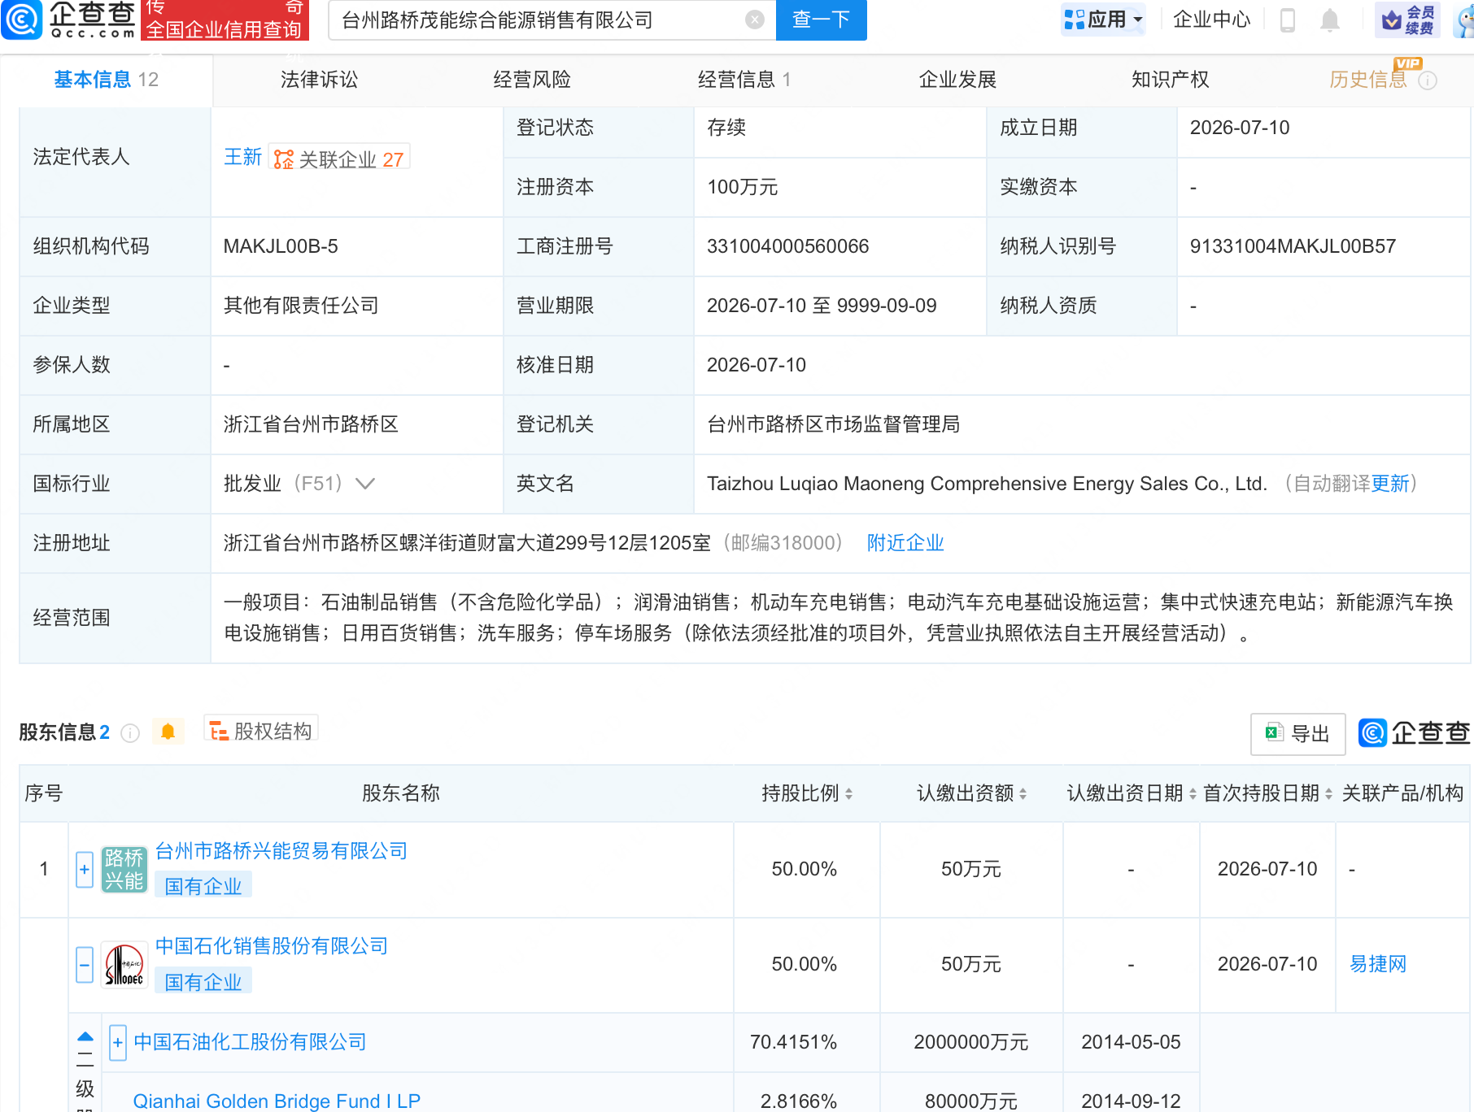This screenshot has height=1112, width=1474.
Task: Open Qianhai Golden Bridge Fund I LP
Action: [277, 1101]
